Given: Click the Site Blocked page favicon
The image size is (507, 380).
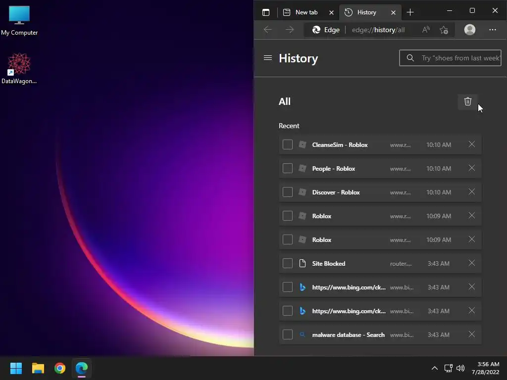Looking at the screenshot, I should coord(303,263).
